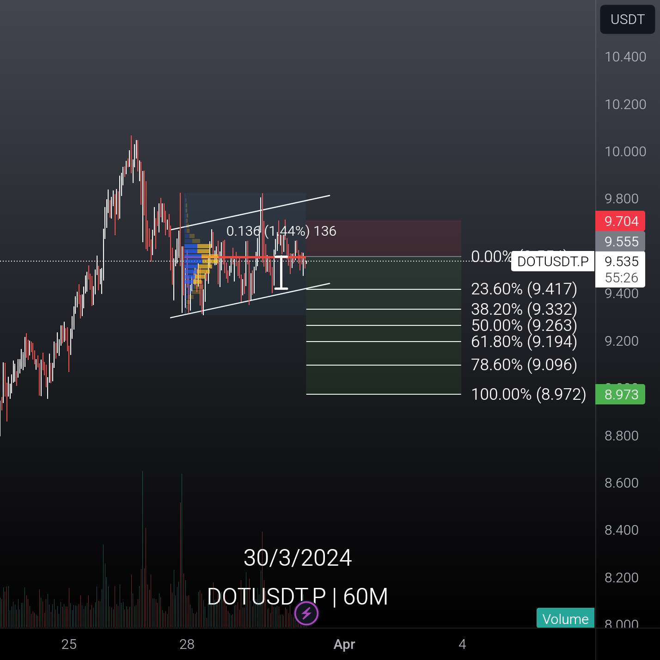The height and width of the screenshot is (660, 660).
Task: Click the 23.60% (9.417) Fibonacci level
Action: [x=524, y=289]
